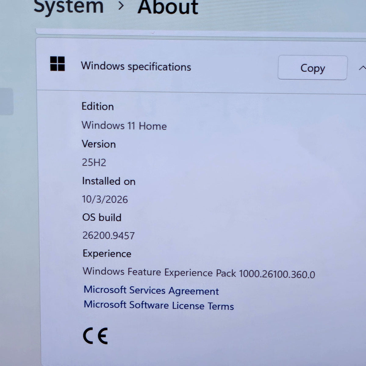Click the Windows specifications heading
The width and height of the screenshot is (366, 366).
136,66
